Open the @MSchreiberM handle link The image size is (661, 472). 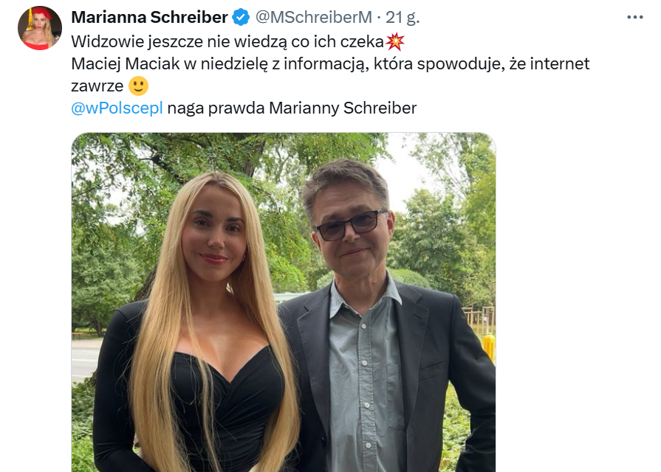point(314,17)
